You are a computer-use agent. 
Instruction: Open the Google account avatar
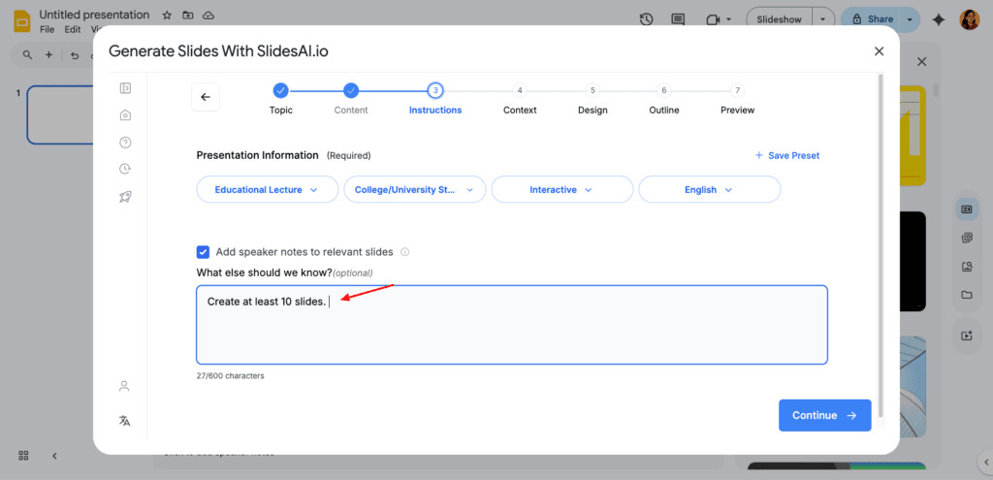(x=970, y=19)
